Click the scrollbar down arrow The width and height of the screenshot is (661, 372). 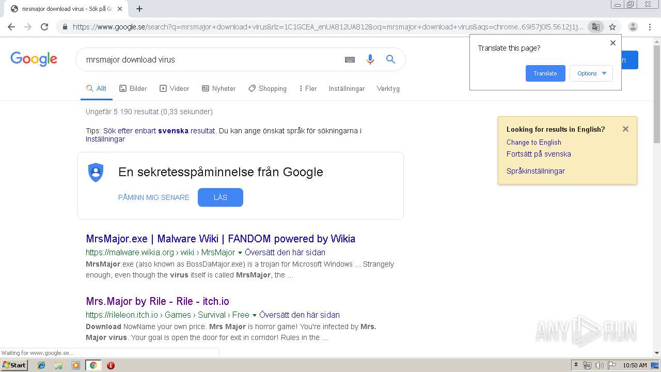coord(657,353)
